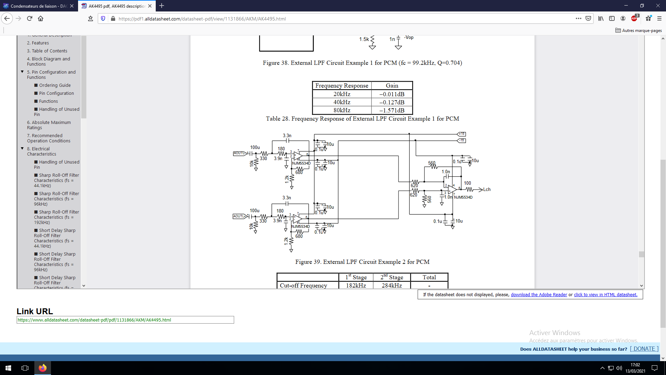
Task: Collapse the Electrical Characteristics outline section
Action: pyautogui.click(x=22, y=149)
